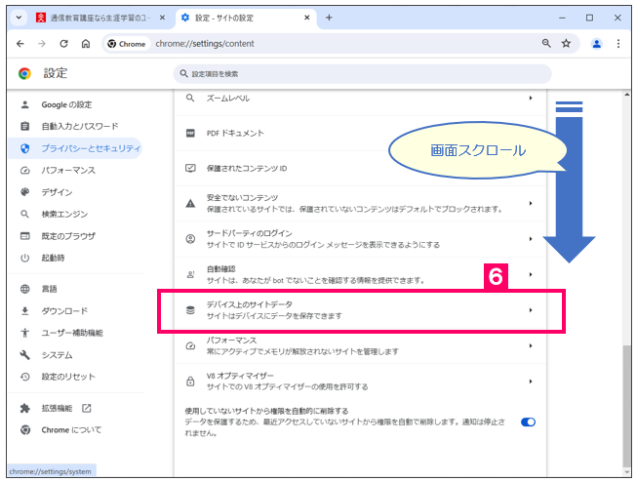Click the person icon by Google の設定
The height and width of the screenshot is (482, 637).
pos(24,104)
